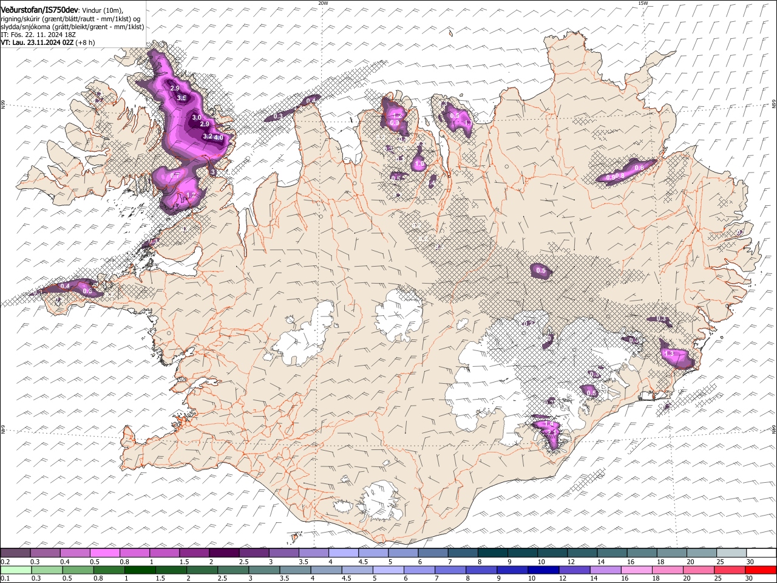This screenshot has height=583, width=777.
Task: Select the light gray 25 swatch in the upper legend
Action: 731,553
